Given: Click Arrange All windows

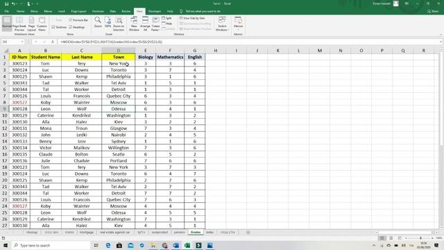Looking at the screenshot, I should click(x=145, y=24).
